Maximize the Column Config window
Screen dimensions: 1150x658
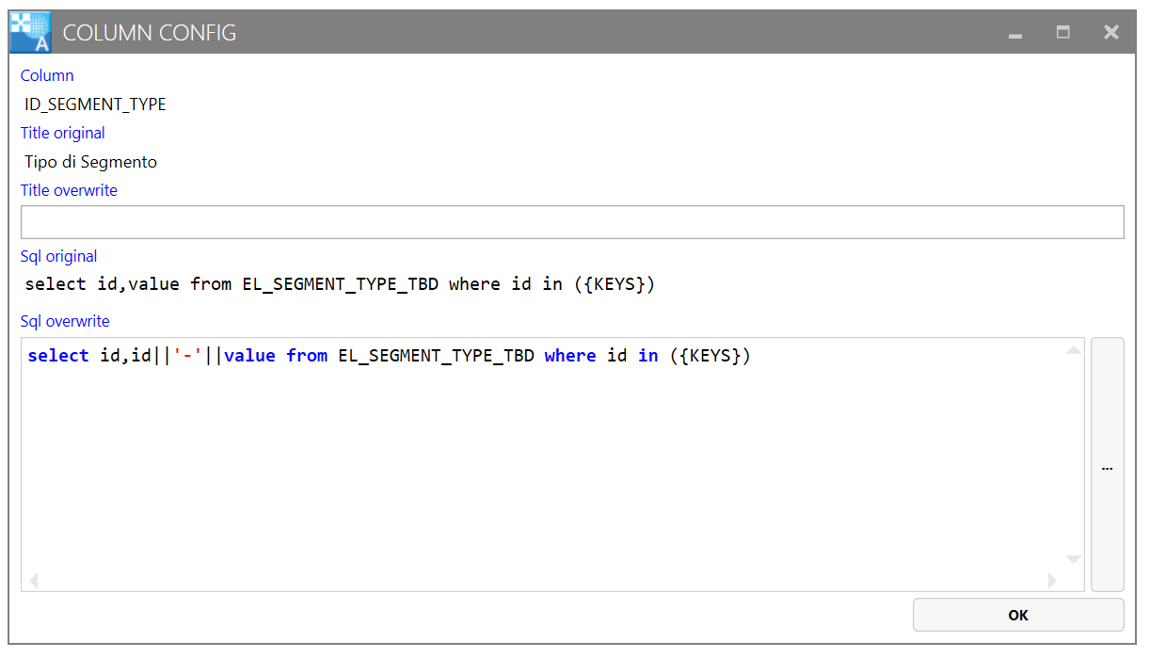[x=1062, y=32]
